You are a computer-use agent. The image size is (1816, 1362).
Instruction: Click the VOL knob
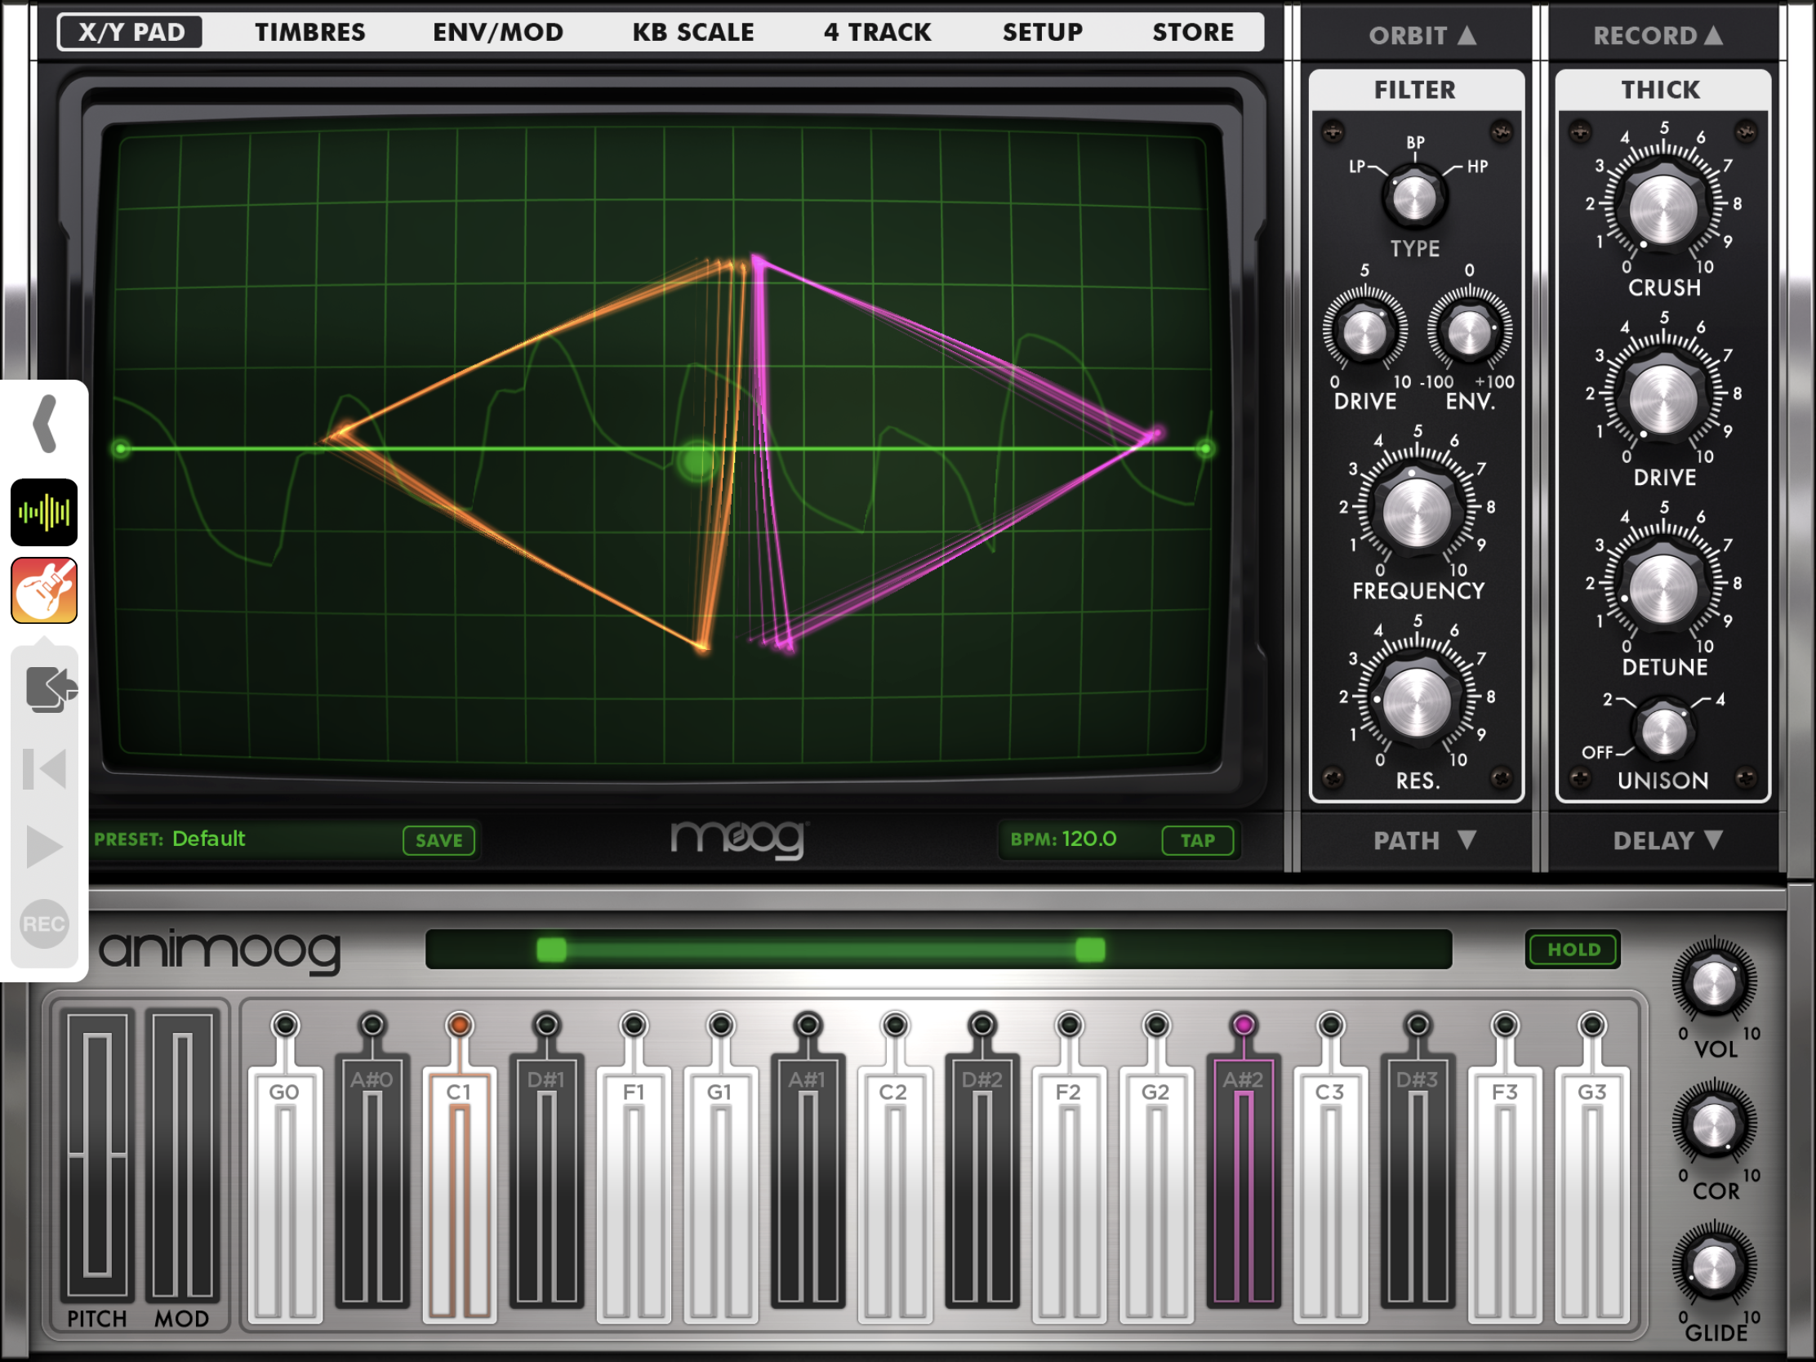click(1714, 982)
